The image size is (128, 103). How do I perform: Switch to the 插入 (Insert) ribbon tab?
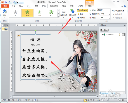point(21,6)
